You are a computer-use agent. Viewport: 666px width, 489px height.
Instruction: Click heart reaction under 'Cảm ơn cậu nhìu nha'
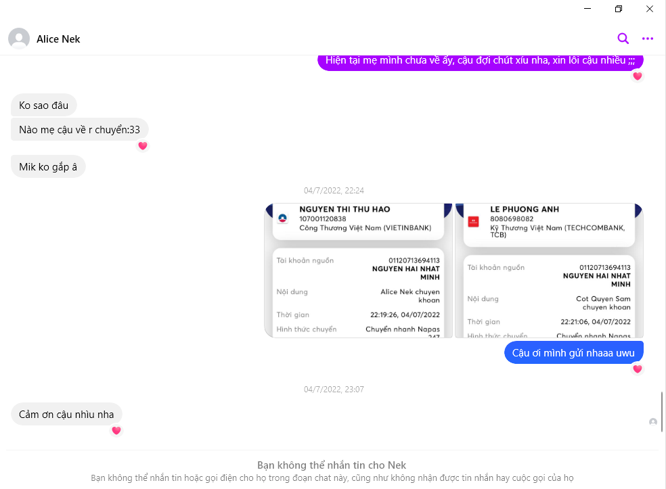tap(116, 430)
